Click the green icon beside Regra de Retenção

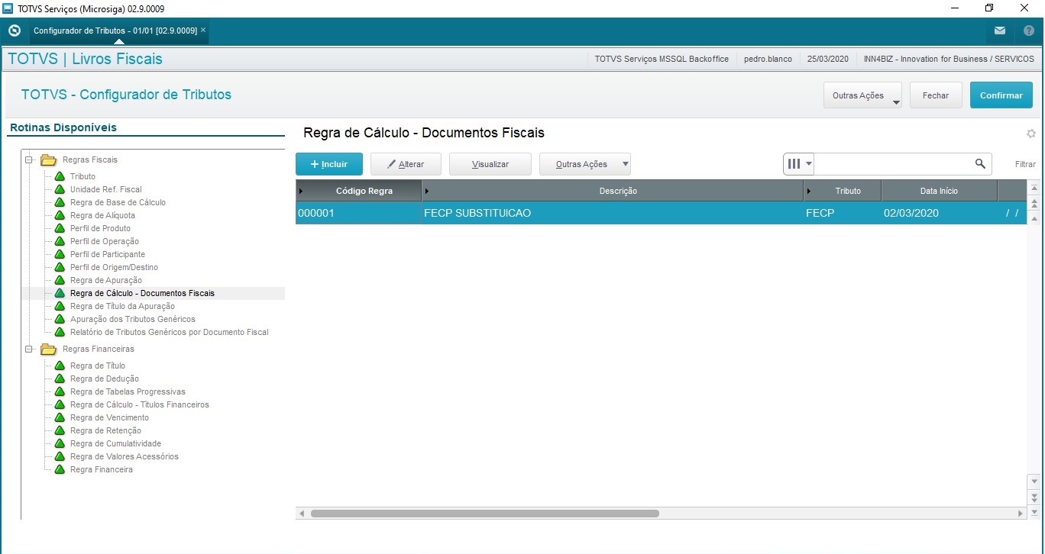pos(60,431)
